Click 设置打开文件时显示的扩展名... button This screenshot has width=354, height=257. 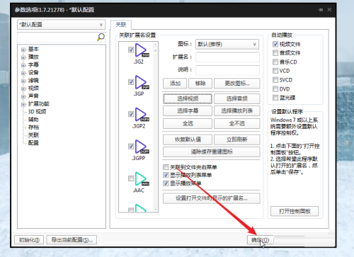(212, 198)
